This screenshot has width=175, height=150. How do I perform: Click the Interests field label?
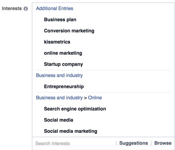coord(12,8)
